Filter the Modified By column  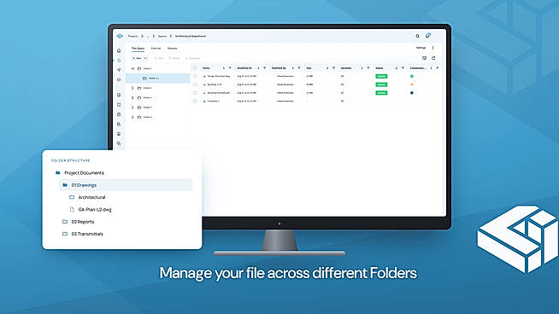(299, 68)
